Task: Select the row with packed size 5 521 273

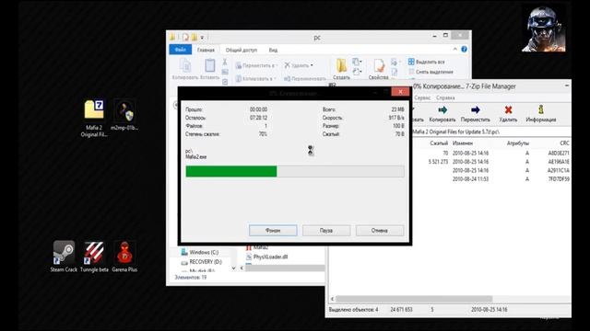Action: (x=491, y=162)
